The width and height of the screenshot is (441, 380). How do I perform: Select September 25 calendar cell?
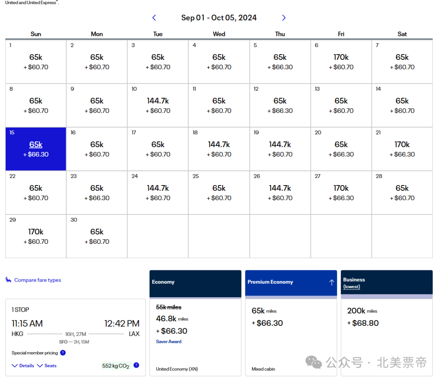219,193
